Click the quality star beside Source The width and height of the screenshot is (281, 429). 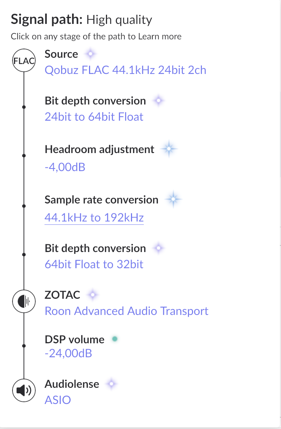pos(90,54)
